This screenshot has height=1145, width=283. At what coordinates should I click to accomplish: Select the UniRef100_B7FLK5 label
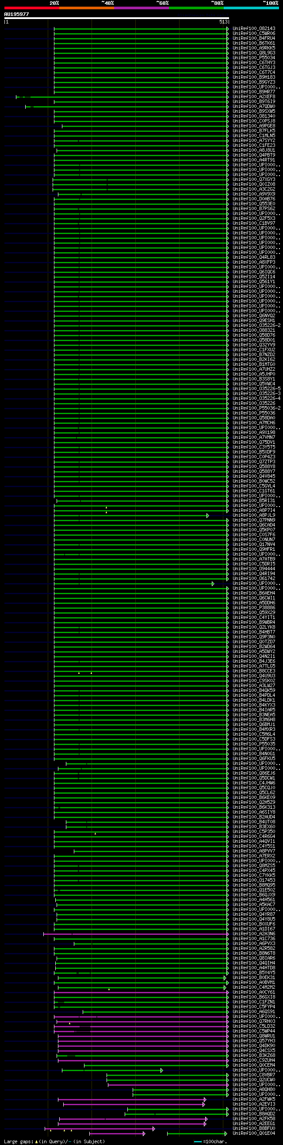tap(254, 131)
